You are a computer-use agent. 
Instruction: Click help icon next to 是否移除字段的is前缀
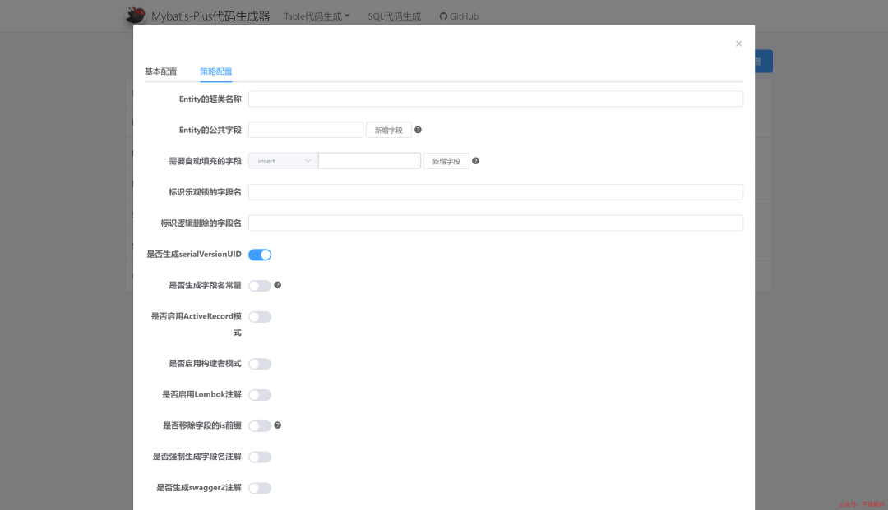[x=277, y=425]
